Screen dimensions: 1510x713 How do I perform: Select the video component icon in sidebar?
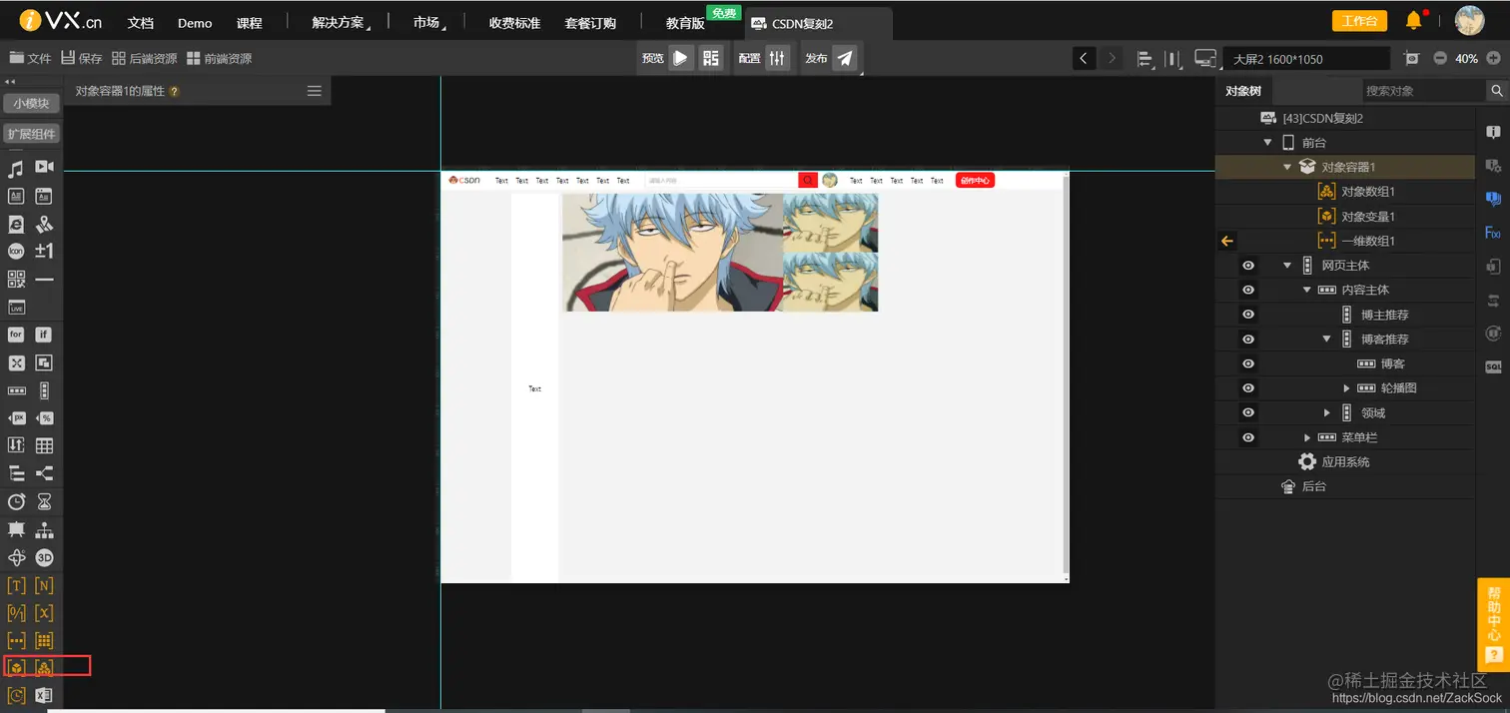click(44, 167)
